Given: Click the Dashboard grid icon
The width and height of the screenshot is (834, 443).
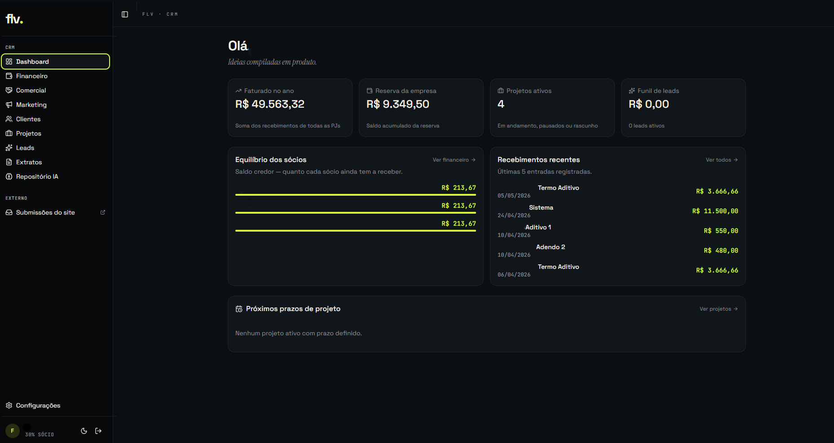Looking at the screenshot, I should (9, 61).
